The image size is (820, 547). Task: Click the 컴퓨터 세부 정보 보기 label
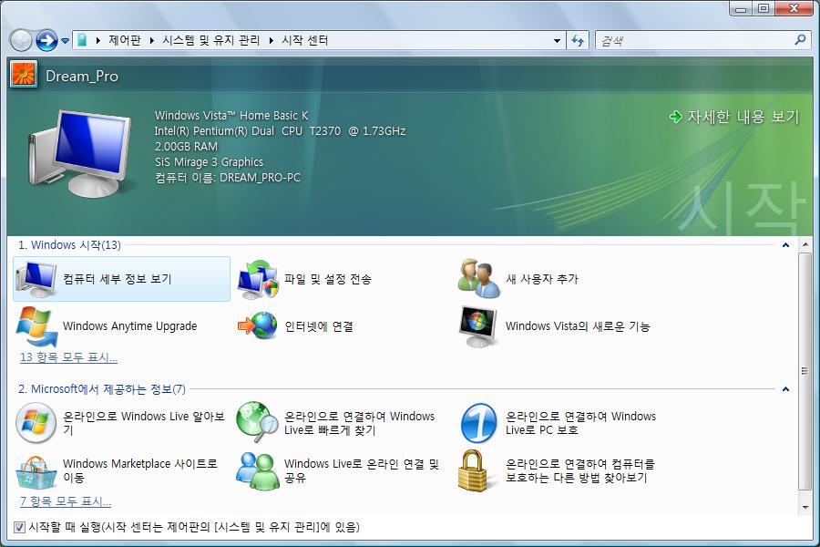[x=118, y=279]
